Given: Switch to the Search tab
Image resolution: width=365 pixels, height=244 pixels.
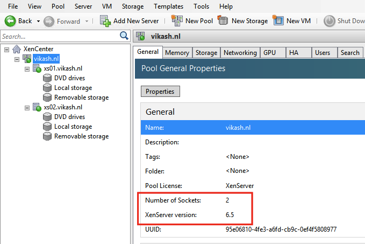Looking at the screenshot, I should [350, 53].
